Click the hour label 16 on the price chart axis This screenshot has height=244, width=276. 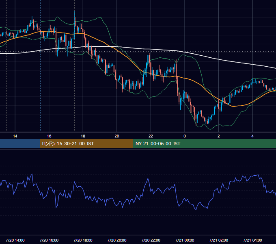click(49, 136)
